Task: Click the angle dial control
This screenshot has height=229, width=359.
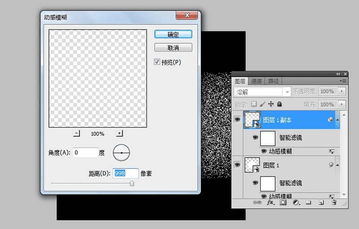Action: 121,153
